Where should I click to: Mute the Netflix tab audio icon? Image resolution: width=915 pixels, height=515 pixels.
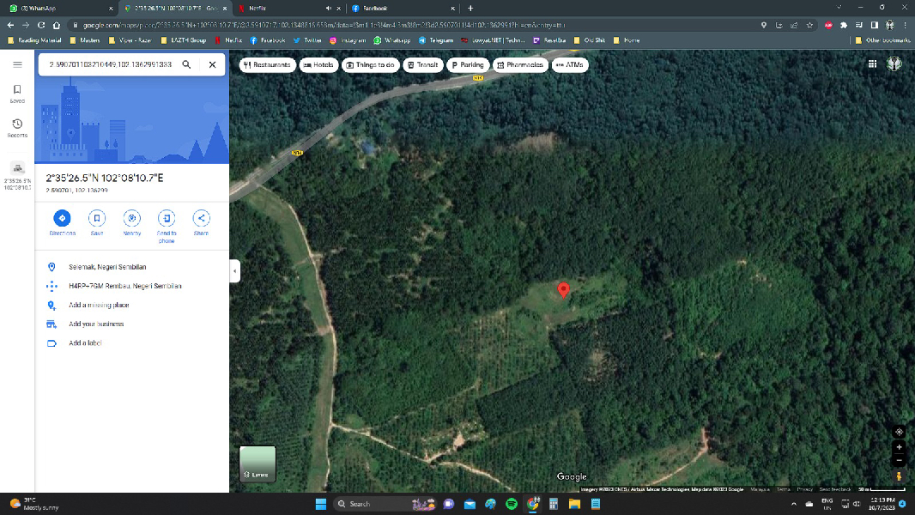pos(328,9)
